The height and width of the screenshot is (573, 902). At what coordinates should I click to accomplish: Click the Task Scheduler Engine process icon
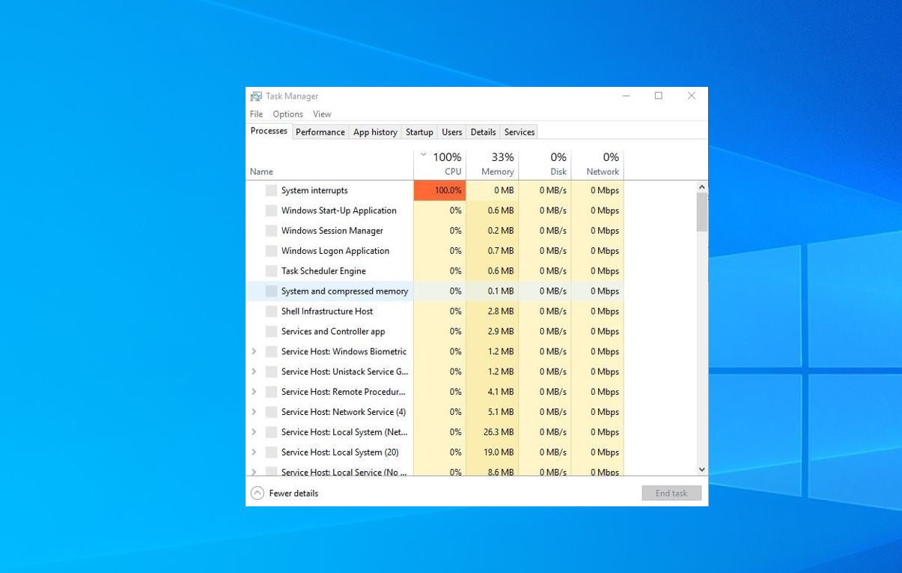pos(271,270)
